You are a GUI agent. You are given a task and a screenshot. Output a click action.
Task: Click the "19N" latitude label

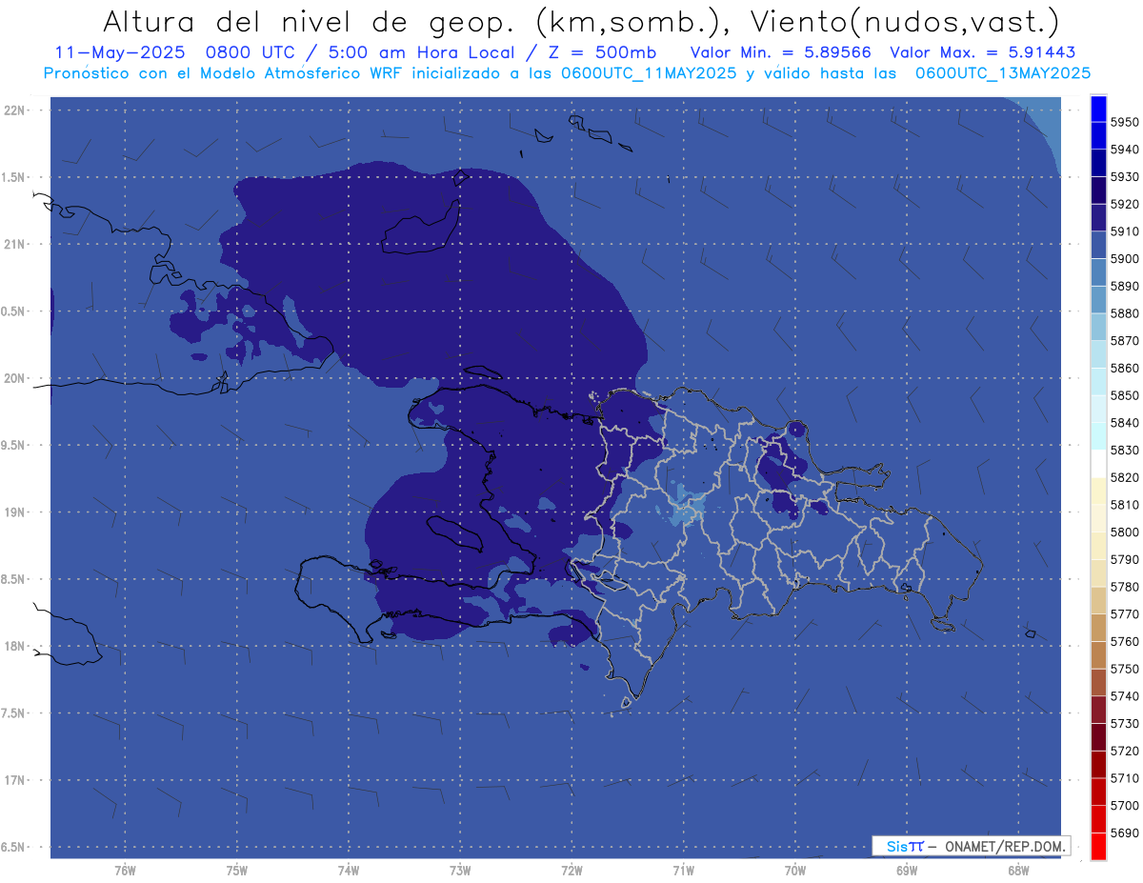13,512
